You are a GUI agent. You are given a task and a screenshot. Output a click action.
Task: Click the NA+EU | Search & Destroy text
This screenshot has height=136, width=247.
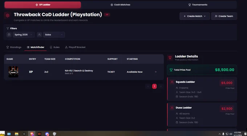79,71
